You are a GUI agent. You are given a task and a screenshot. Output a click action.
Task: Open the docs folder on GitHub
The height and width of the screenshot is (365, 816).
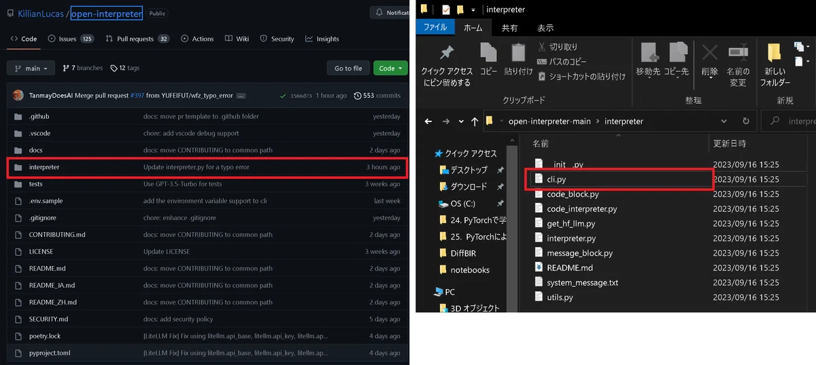coord(36,150)
